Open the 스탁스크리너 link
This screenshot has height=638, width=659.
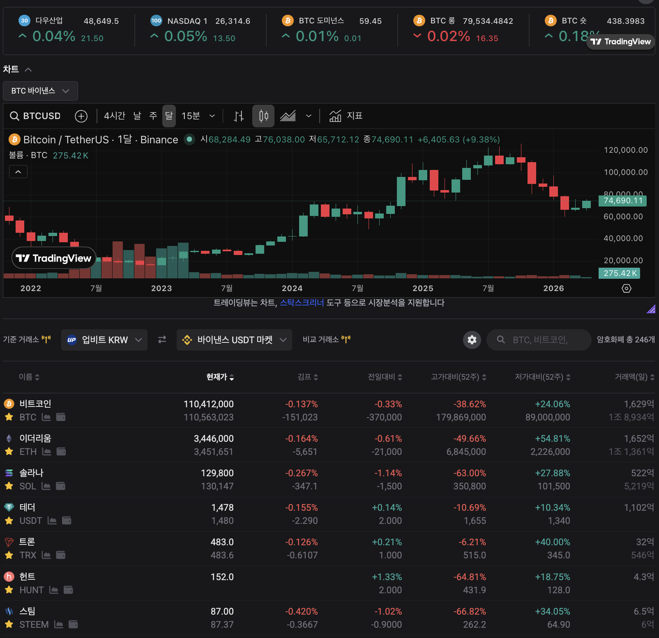[x=302, y=303]
